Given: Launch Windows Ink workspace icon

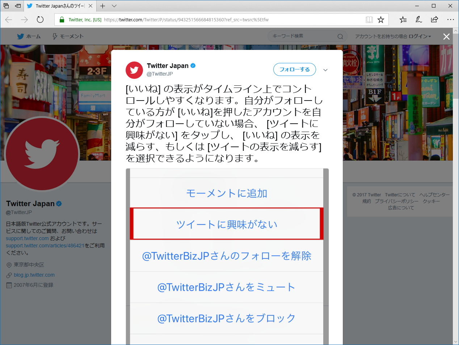Looking at the screenshot, I should click(418, 20).
